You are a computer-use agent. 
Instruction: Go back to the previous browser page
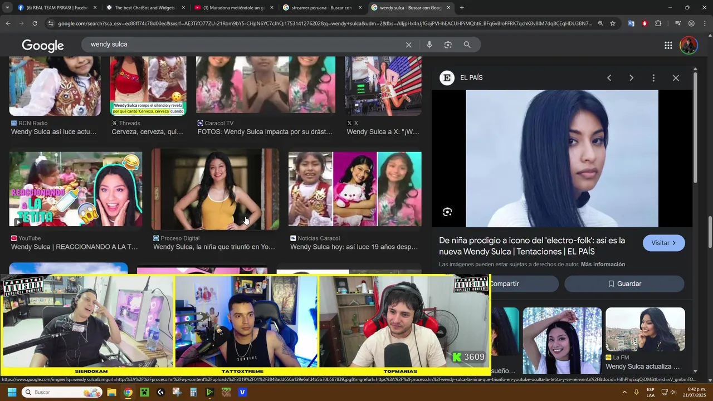(x=8, y=23)
